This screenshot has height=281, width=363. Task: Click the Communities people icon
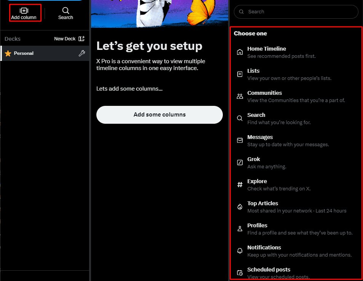240,96
